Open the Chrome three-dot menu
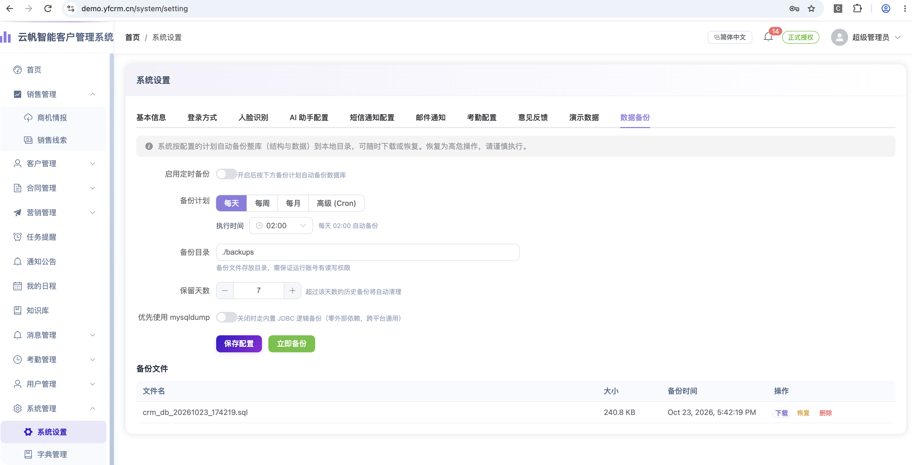The width and height of the screenshot is (912, 465). [905, 9]
